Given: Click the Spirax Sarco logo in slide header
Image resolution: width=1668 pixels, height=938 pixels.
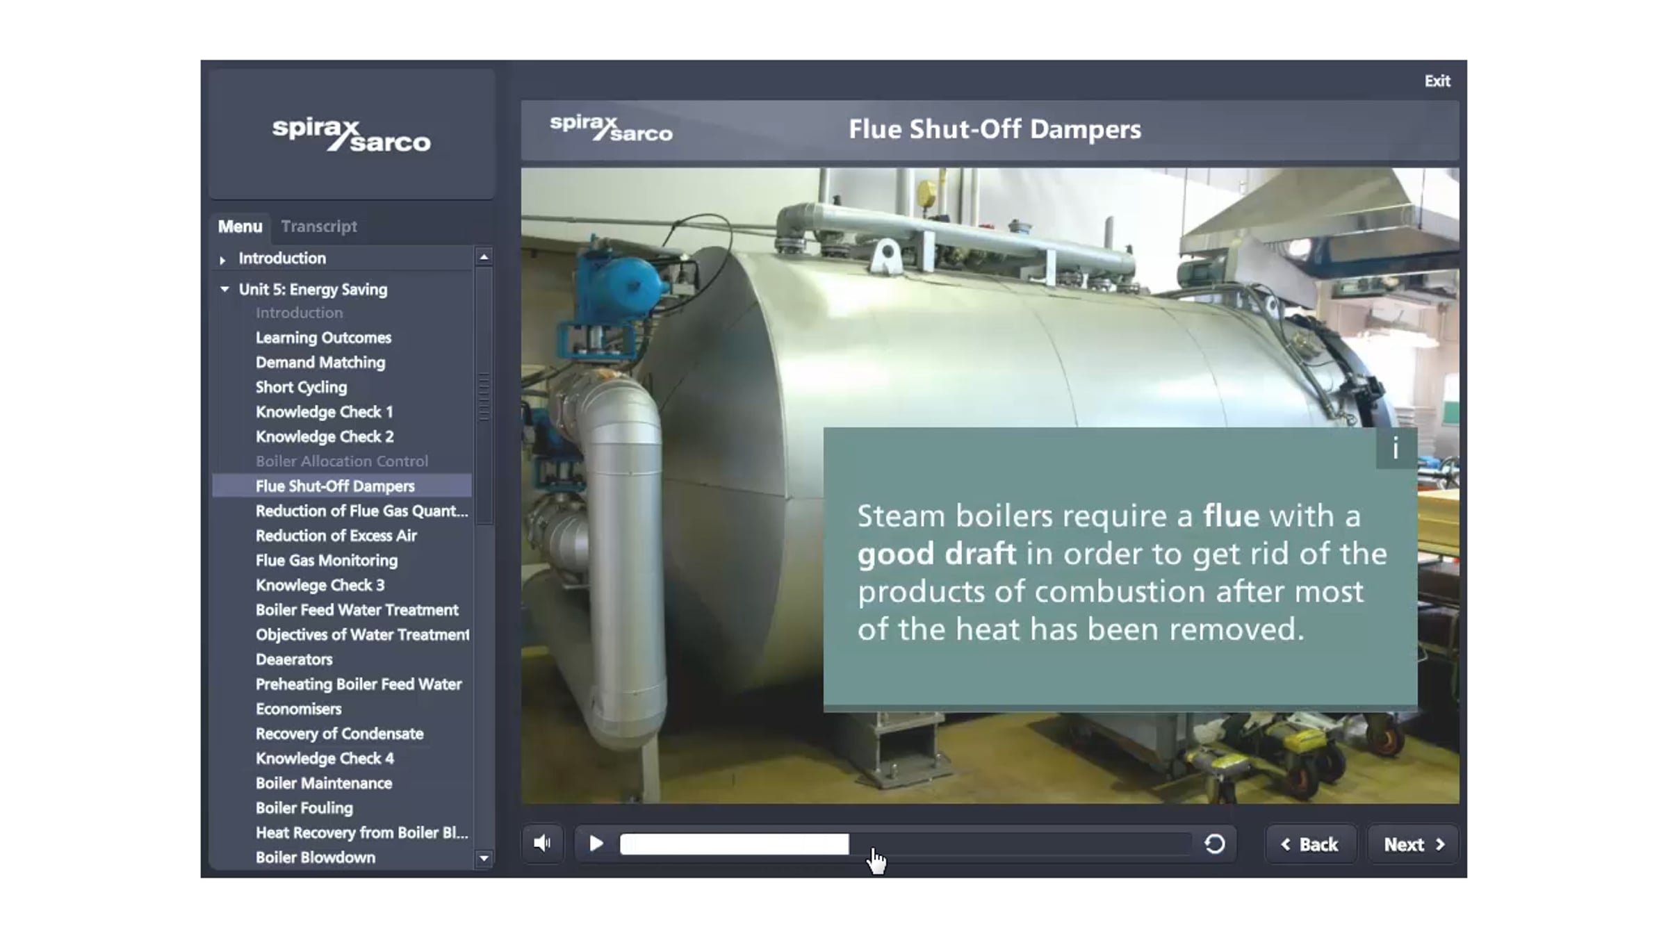Looking at the screenshot, I should click(x=611, y=129).
